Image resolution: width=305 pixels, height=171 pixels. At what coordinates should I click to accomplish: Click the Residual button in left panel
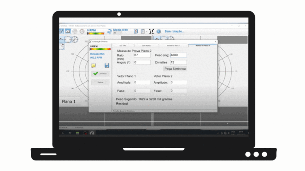click(x=100, y=82)
